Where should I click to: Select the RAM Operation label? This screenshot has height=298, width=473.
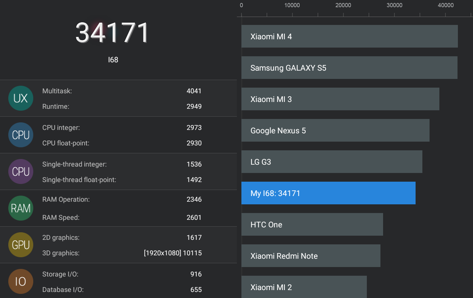(x=66, y=199)
